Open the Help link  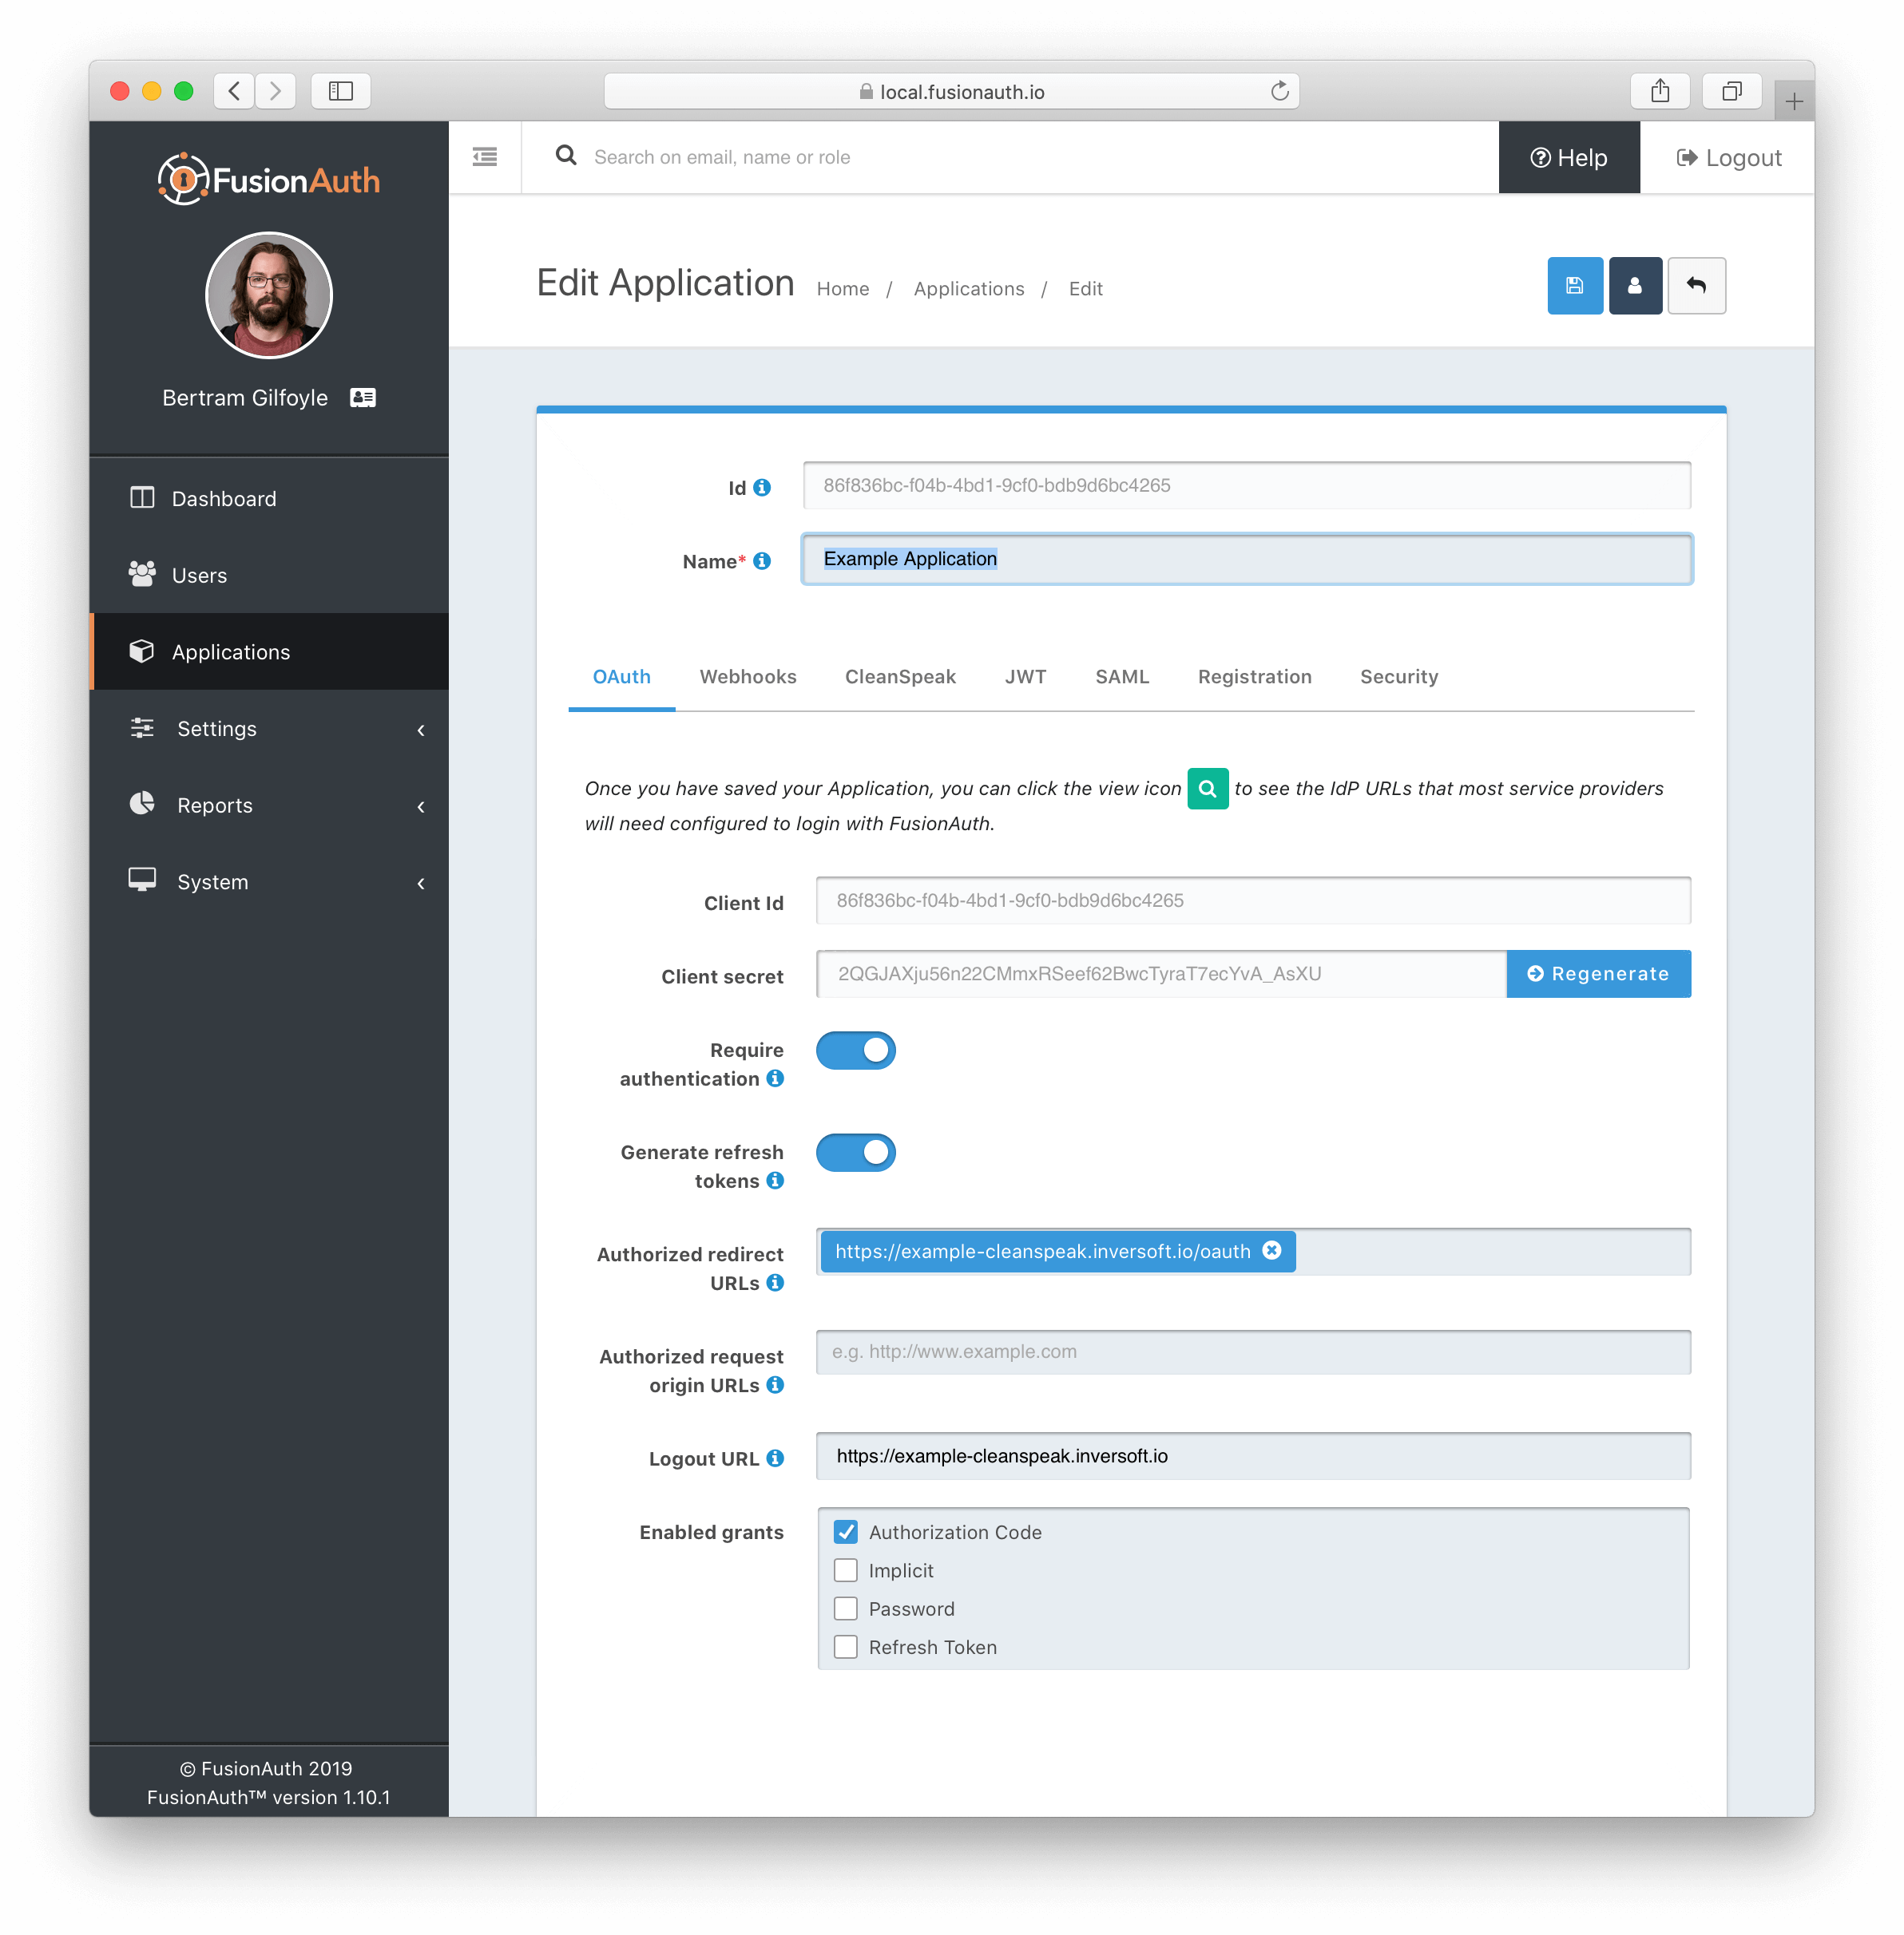point(1568,157)
